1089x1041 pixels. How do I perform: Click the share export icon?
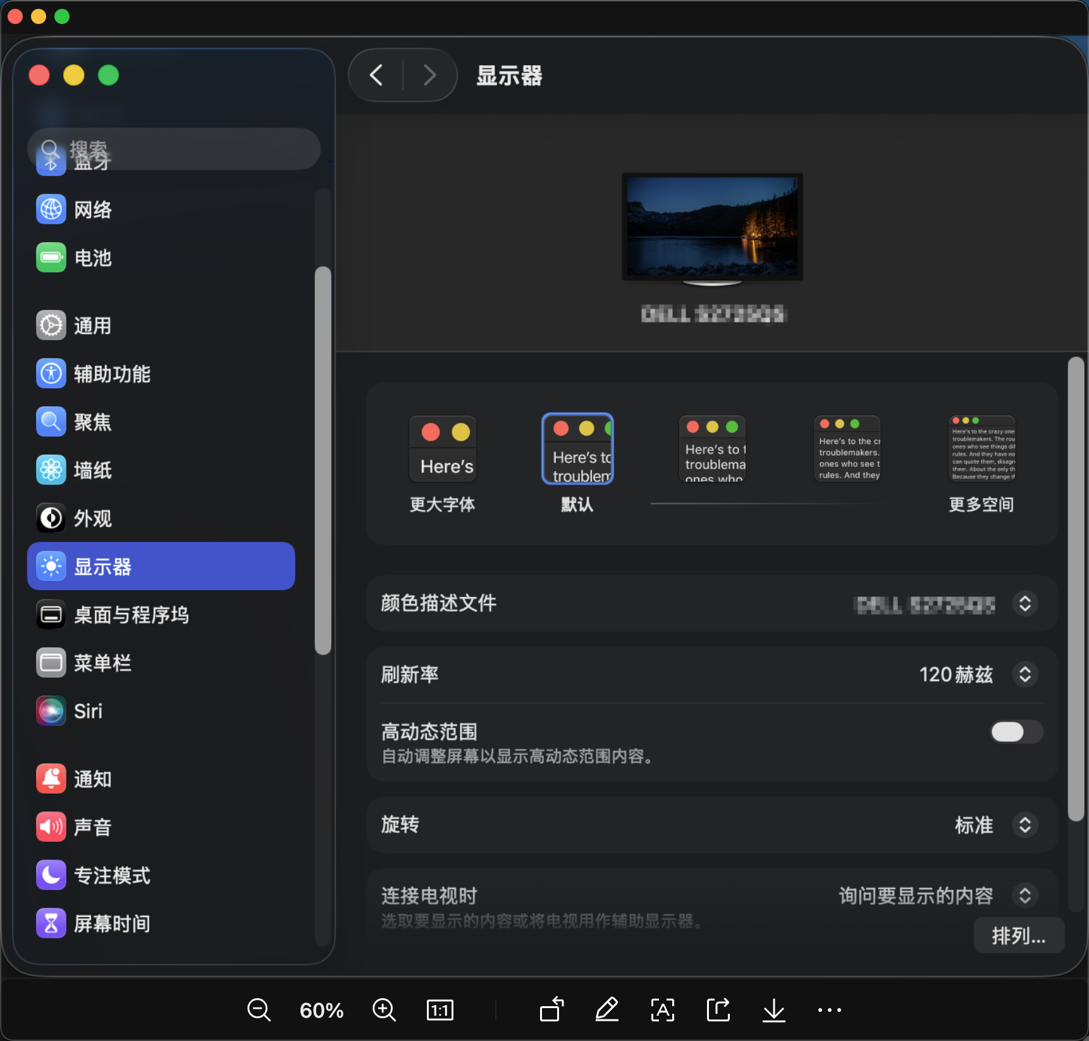coord(718,1010)
